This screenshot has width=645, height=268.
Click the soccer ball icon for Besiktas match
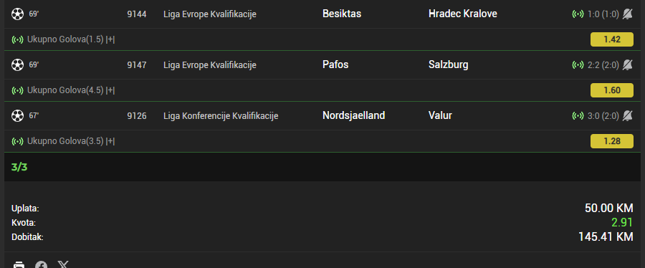pos(17,14)
